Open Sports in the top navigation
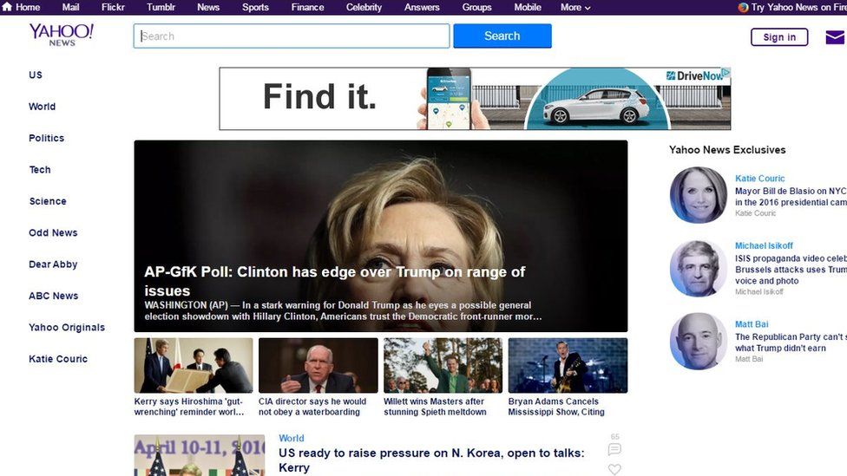The height and width of the screenshot is (476, 847). point(255,8)
